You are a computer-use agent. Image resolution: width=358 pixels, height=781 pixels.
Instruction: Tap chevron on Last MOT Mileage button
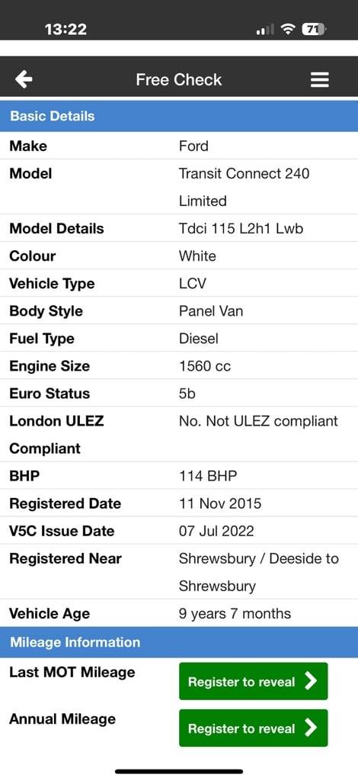tap(311, 681)
